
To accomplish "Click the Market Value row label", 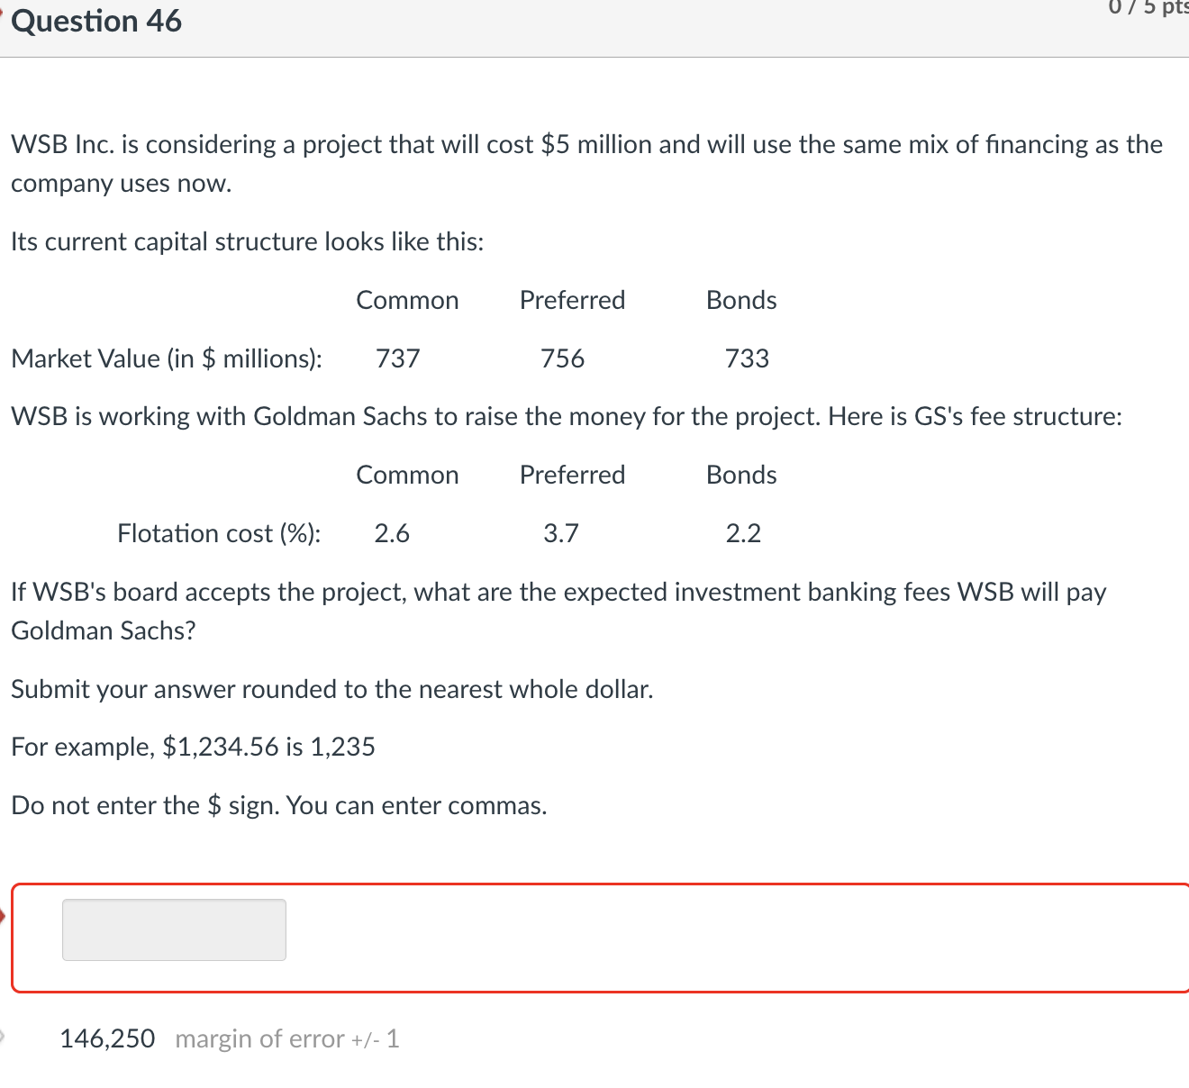I will coord(167,358).
